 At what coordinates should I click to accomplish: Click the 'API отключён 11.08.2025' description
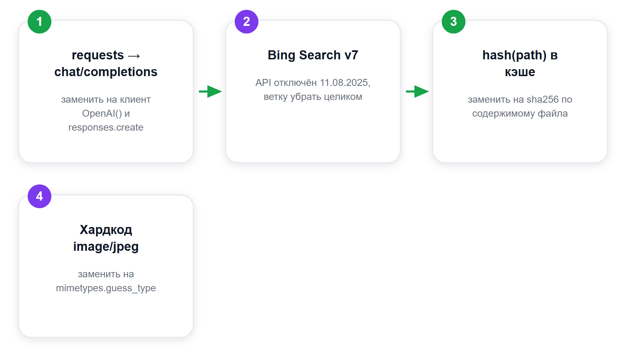click(313, 83)
